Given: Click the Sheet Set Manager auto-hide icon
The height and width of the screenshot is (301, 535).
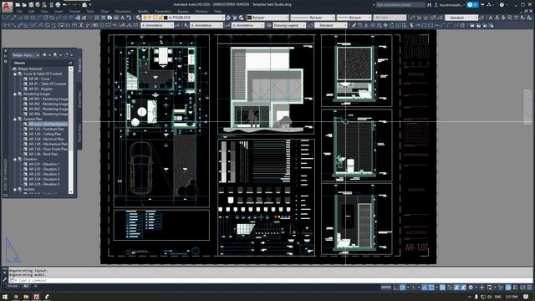Looking at the screenshot, I should (x=5, y=56).
